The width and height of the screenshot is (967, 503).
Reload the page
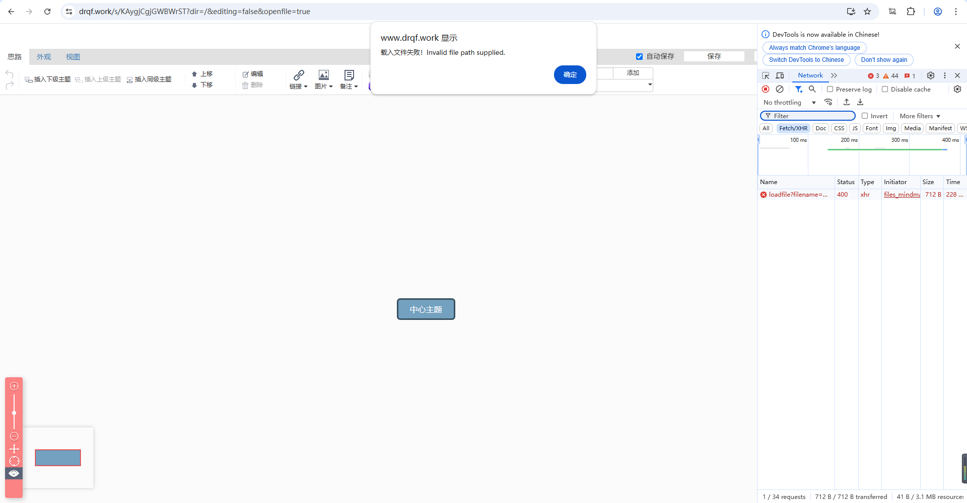(x=47, y=11)
